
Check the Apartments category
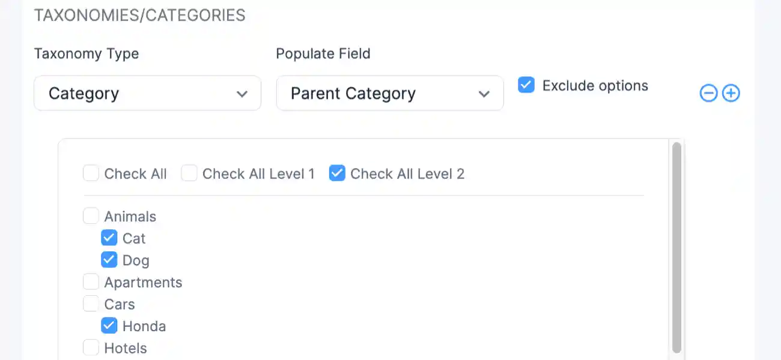[91, 281]
